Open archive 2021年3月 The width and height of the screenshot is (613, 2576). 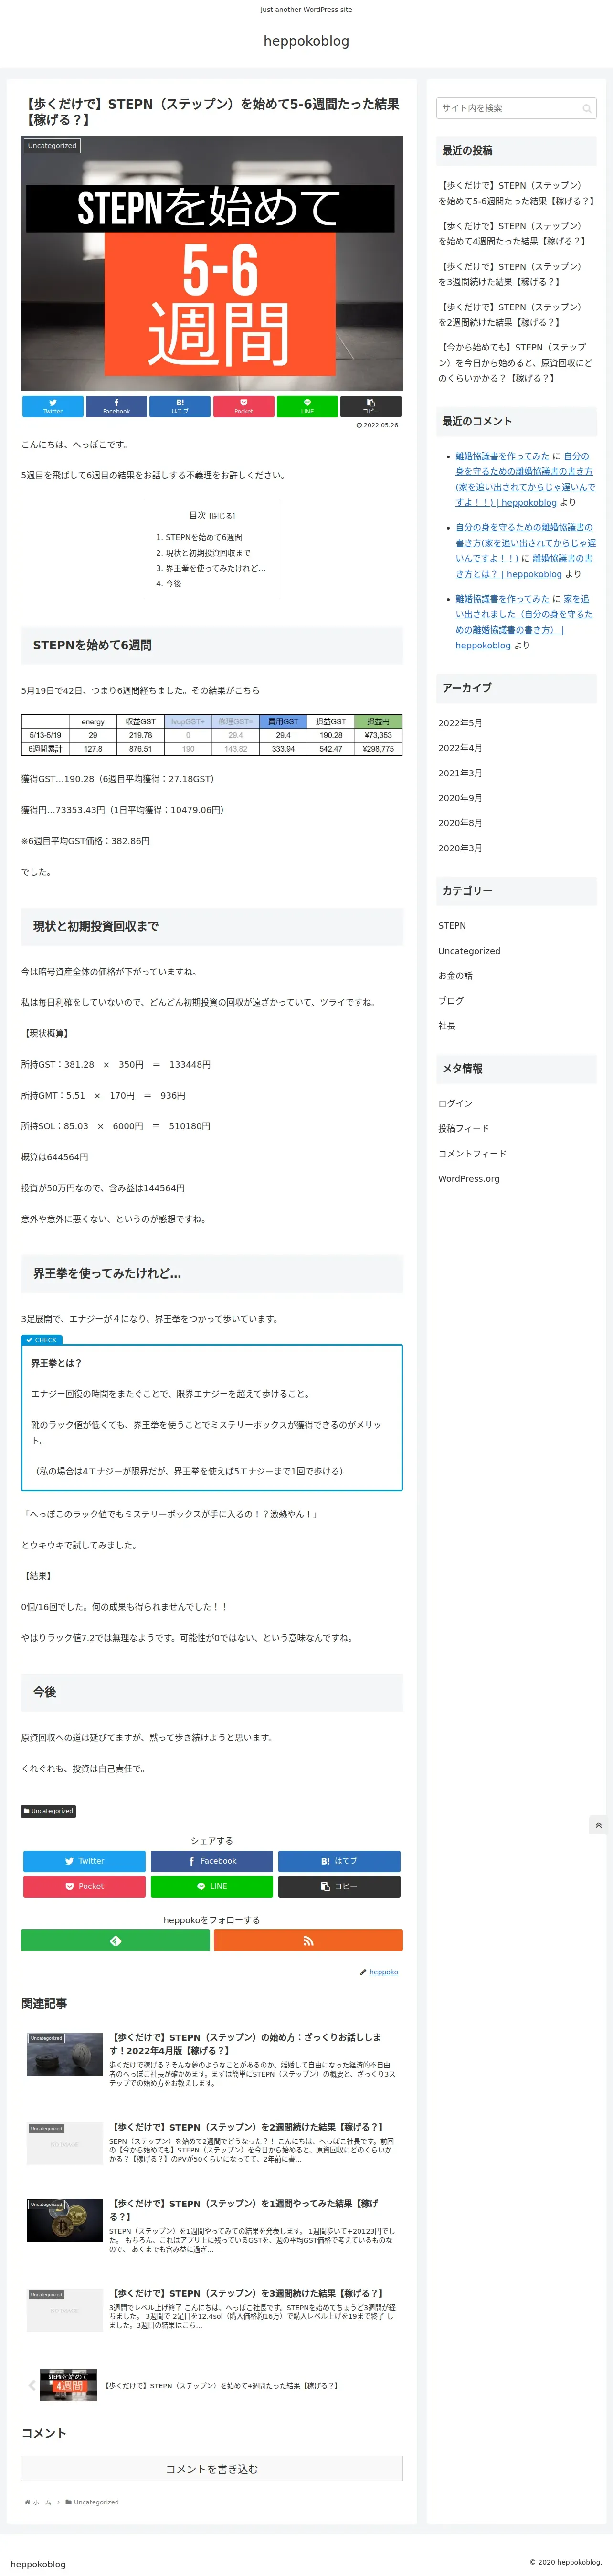(x=460, y=773)
